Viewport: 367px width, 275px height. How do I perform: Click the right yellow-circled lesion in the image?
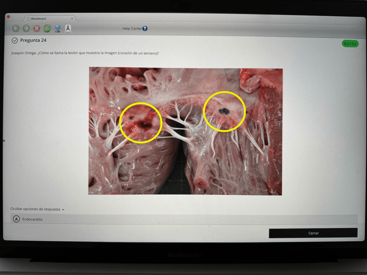(224, 112)
